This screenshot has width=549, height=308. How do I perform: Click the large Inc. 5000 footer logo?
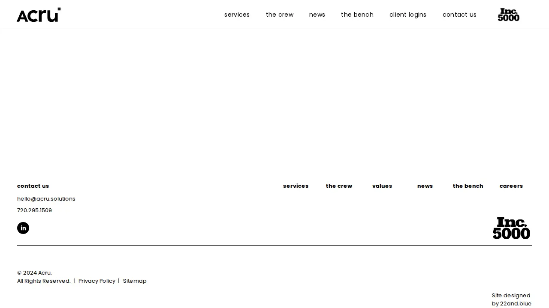tap(511, 228)
